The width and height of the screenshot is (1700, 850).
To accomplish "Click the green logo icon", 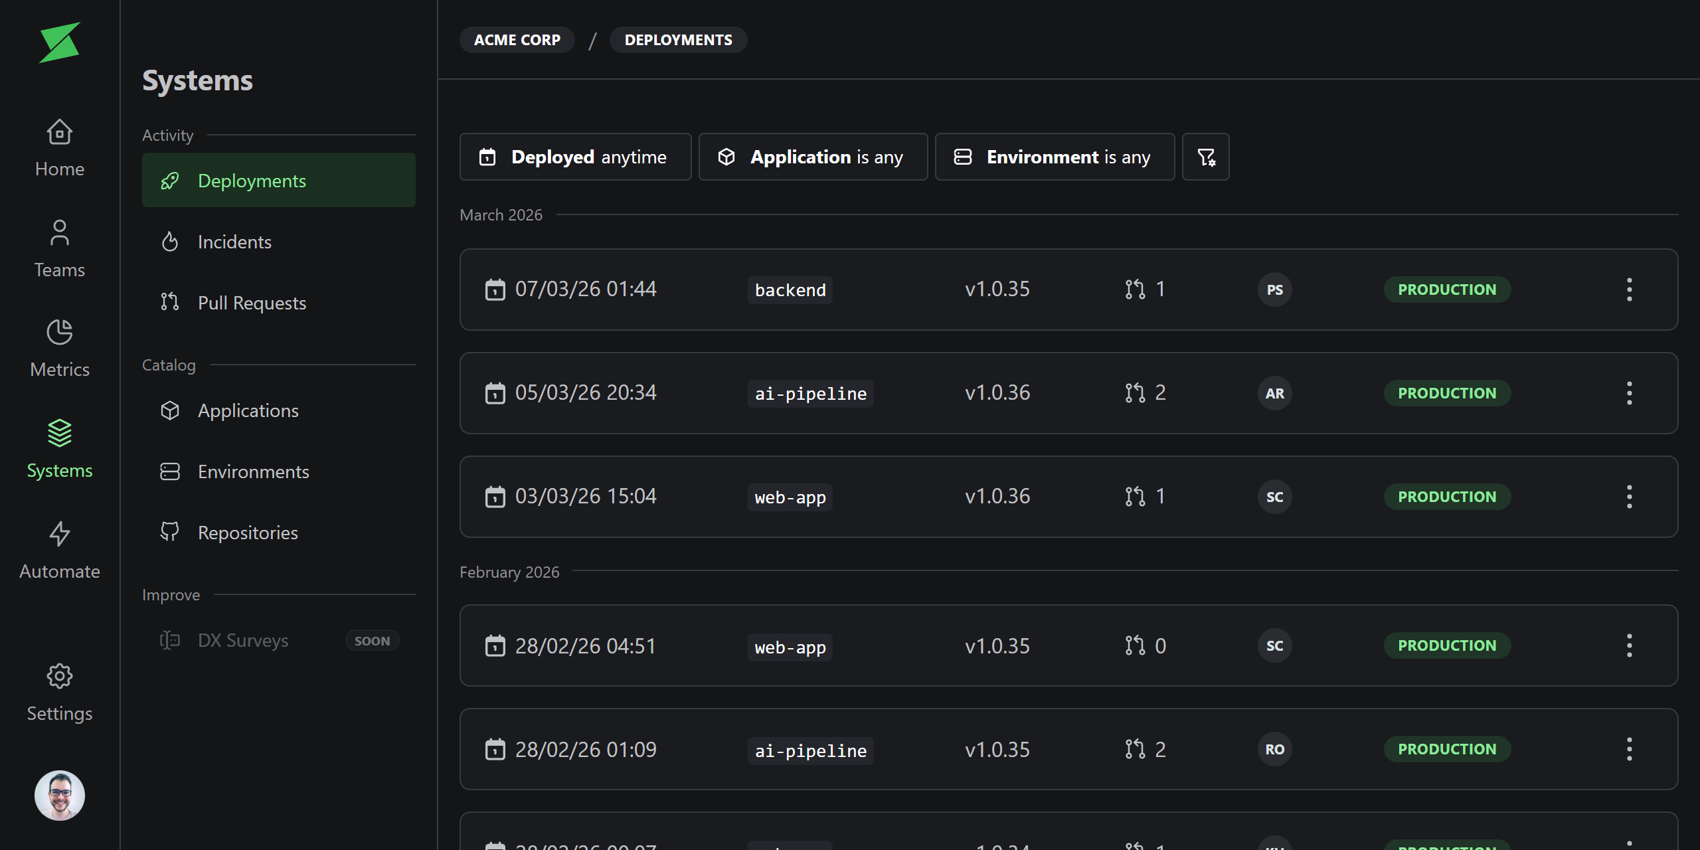I will click(x=59, y=42).
